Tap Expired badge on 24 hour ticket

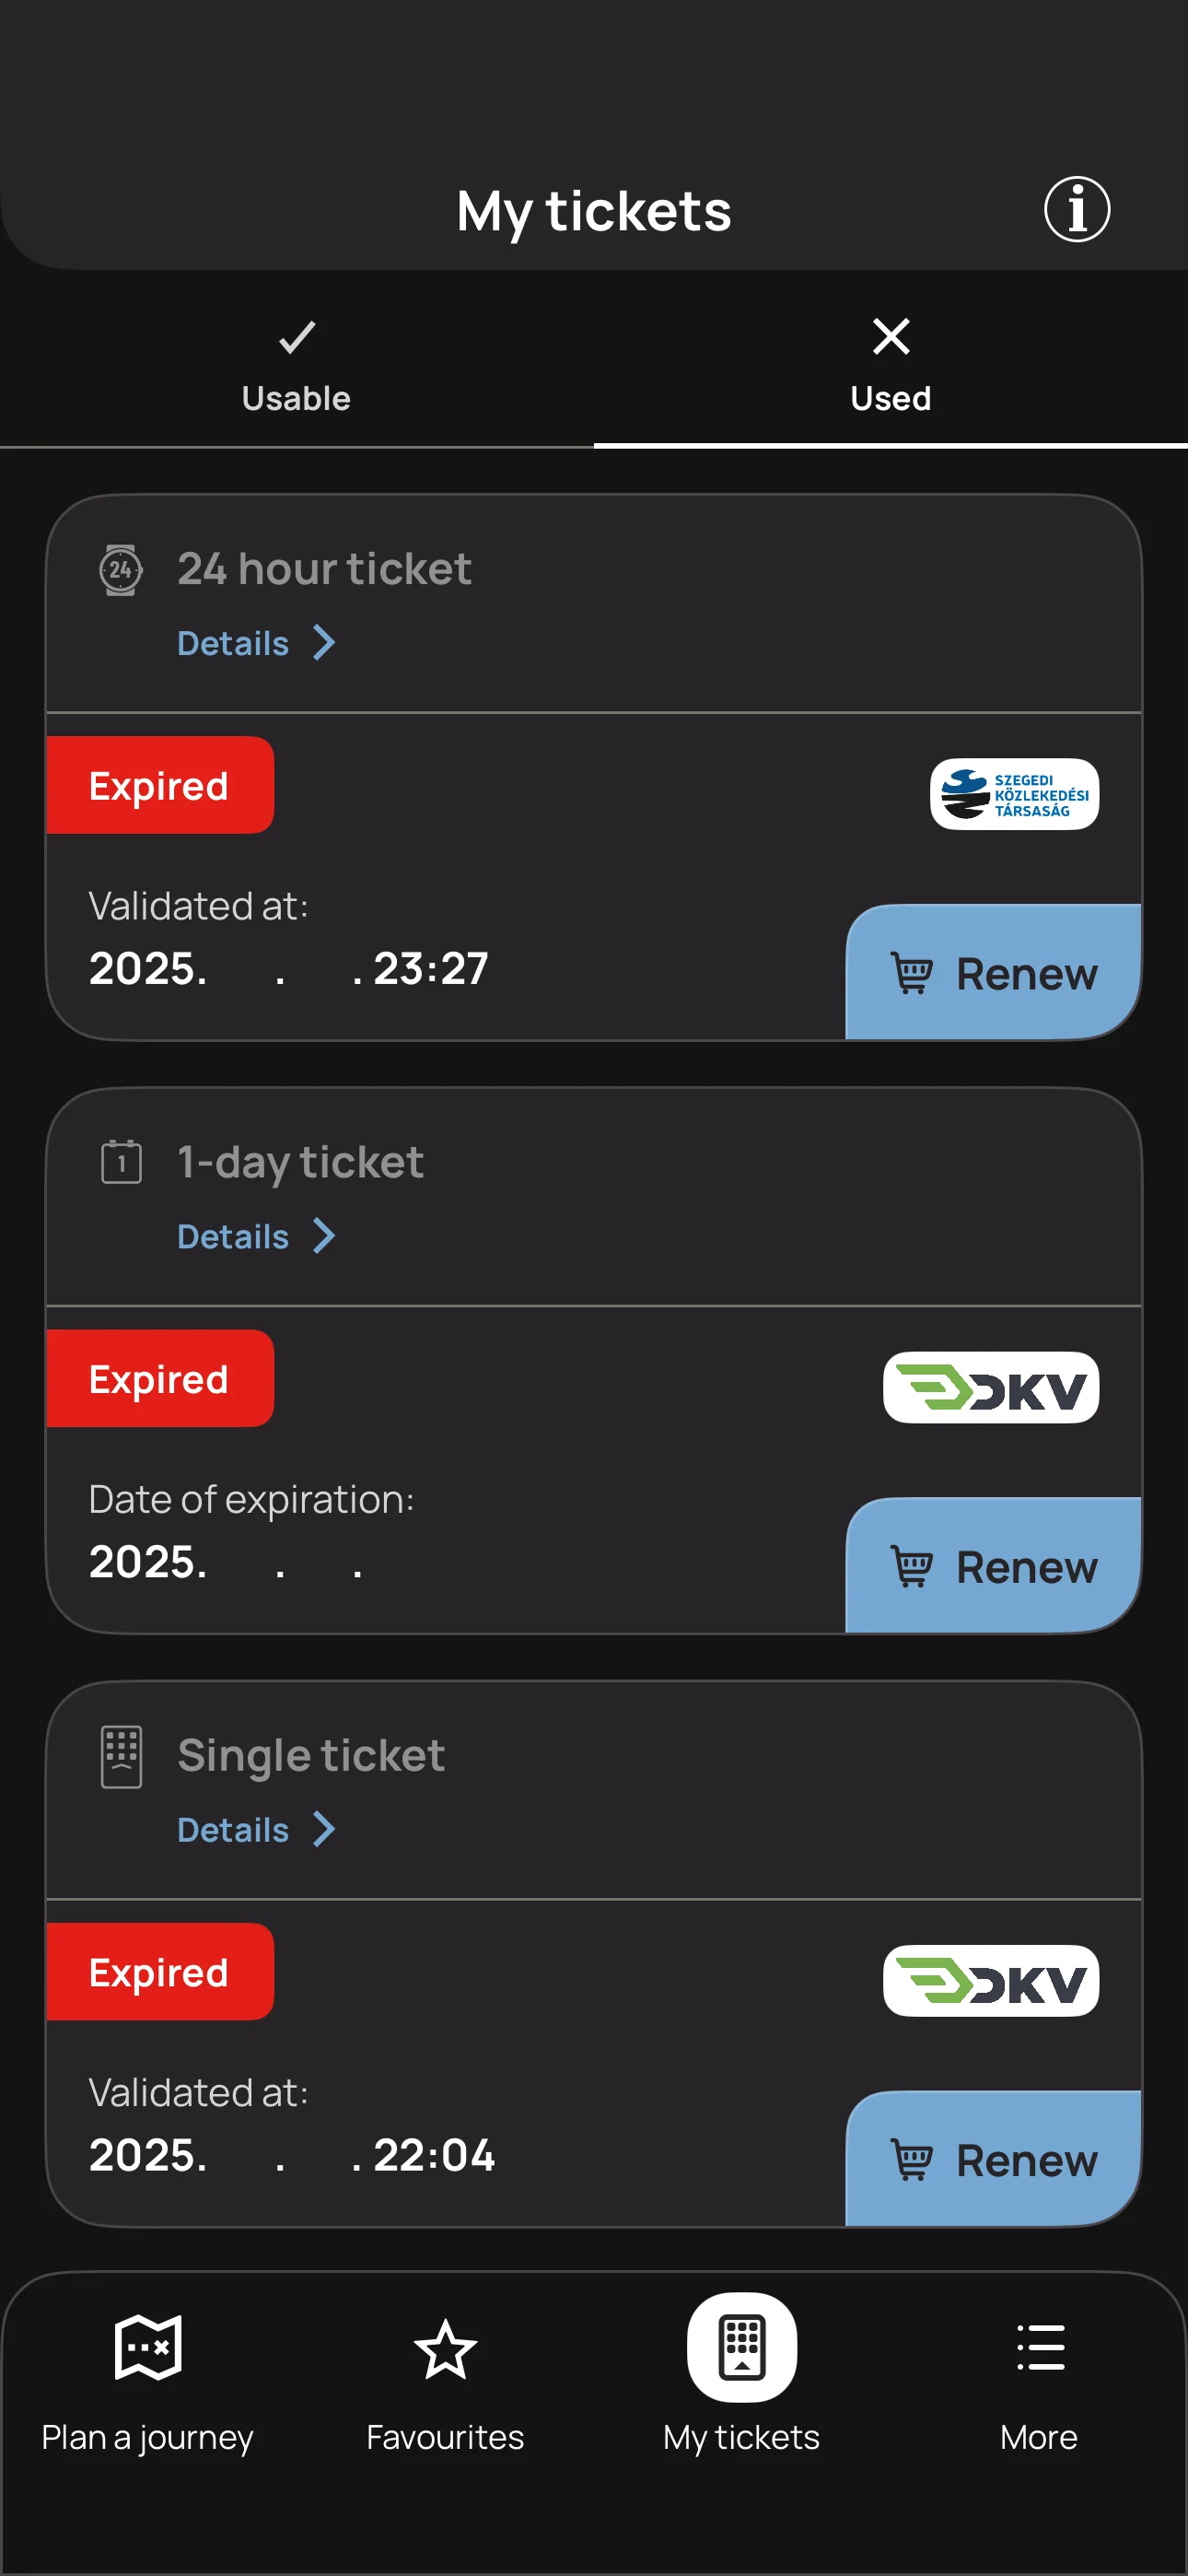click(x=160, y=785)
